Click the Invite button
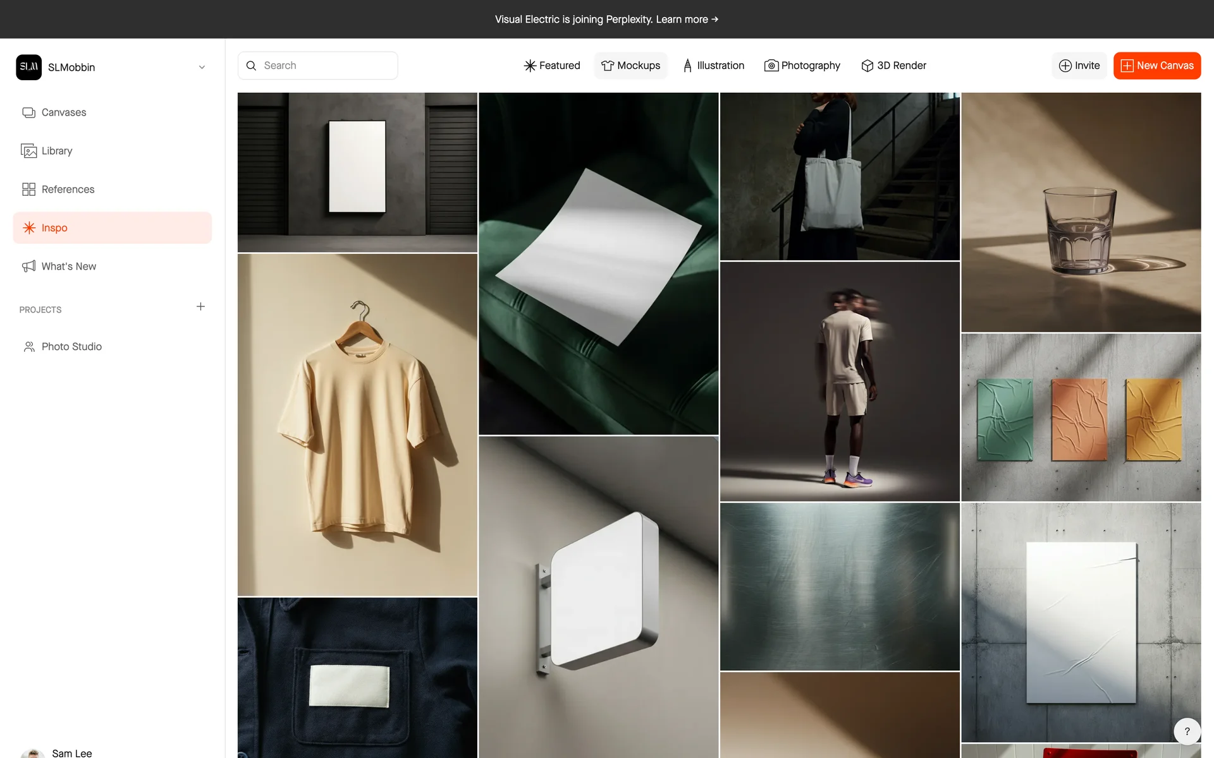The height and width of the screenshot is (758, 1214). coord(1079,66)
